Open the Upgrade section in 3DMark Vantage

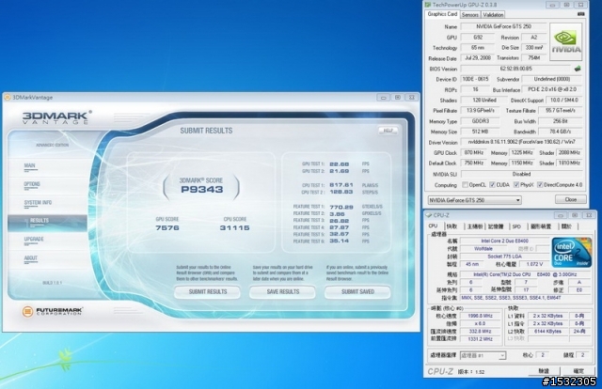pos(34,240)
